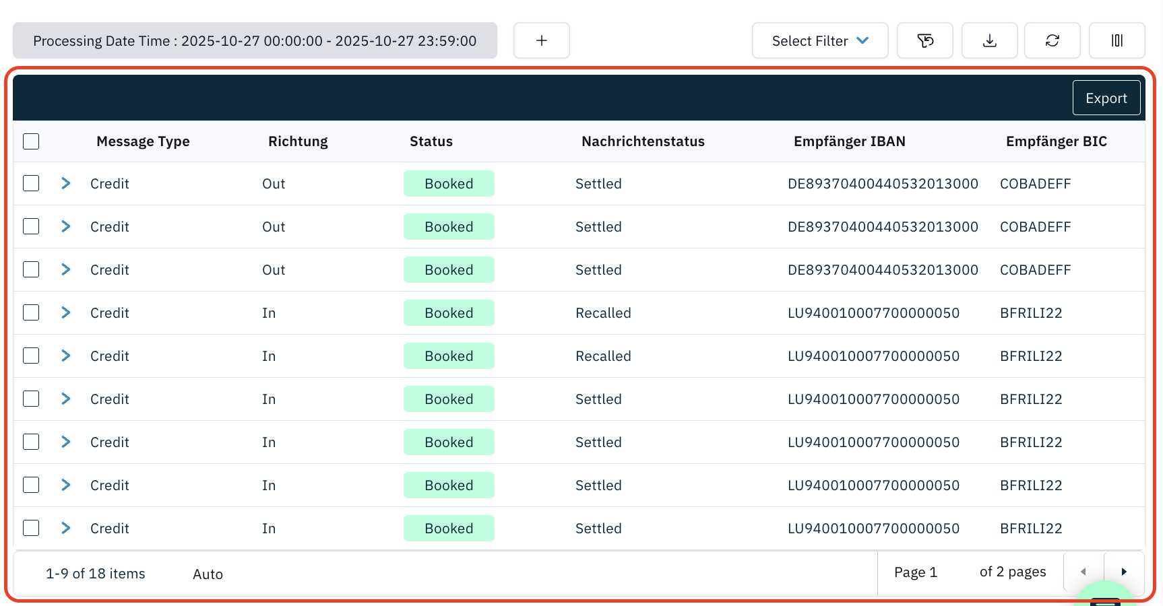Open the Select Filter dropdown

819,40
